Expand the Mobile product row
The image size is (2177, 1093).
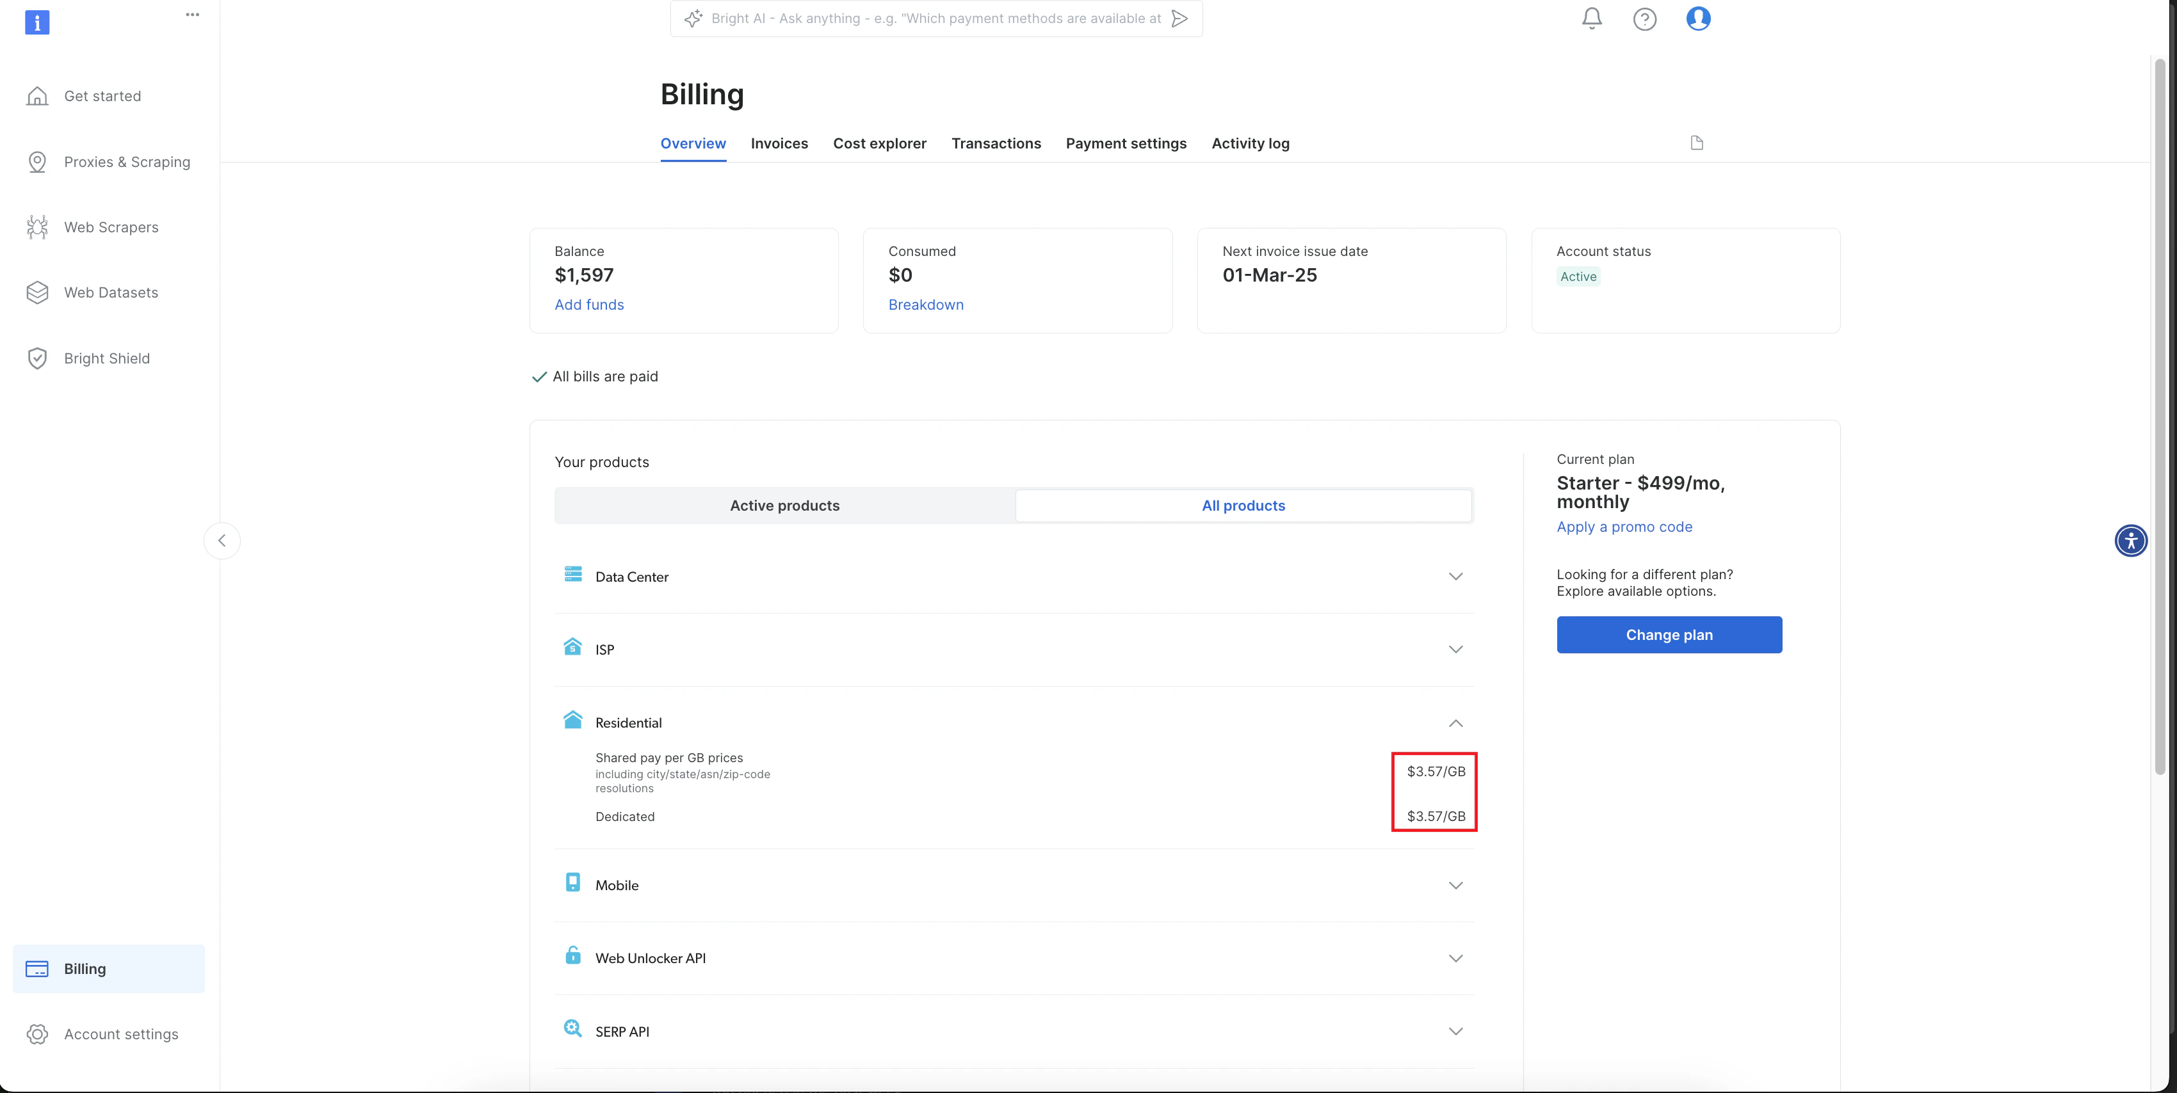click(1455, 885)
